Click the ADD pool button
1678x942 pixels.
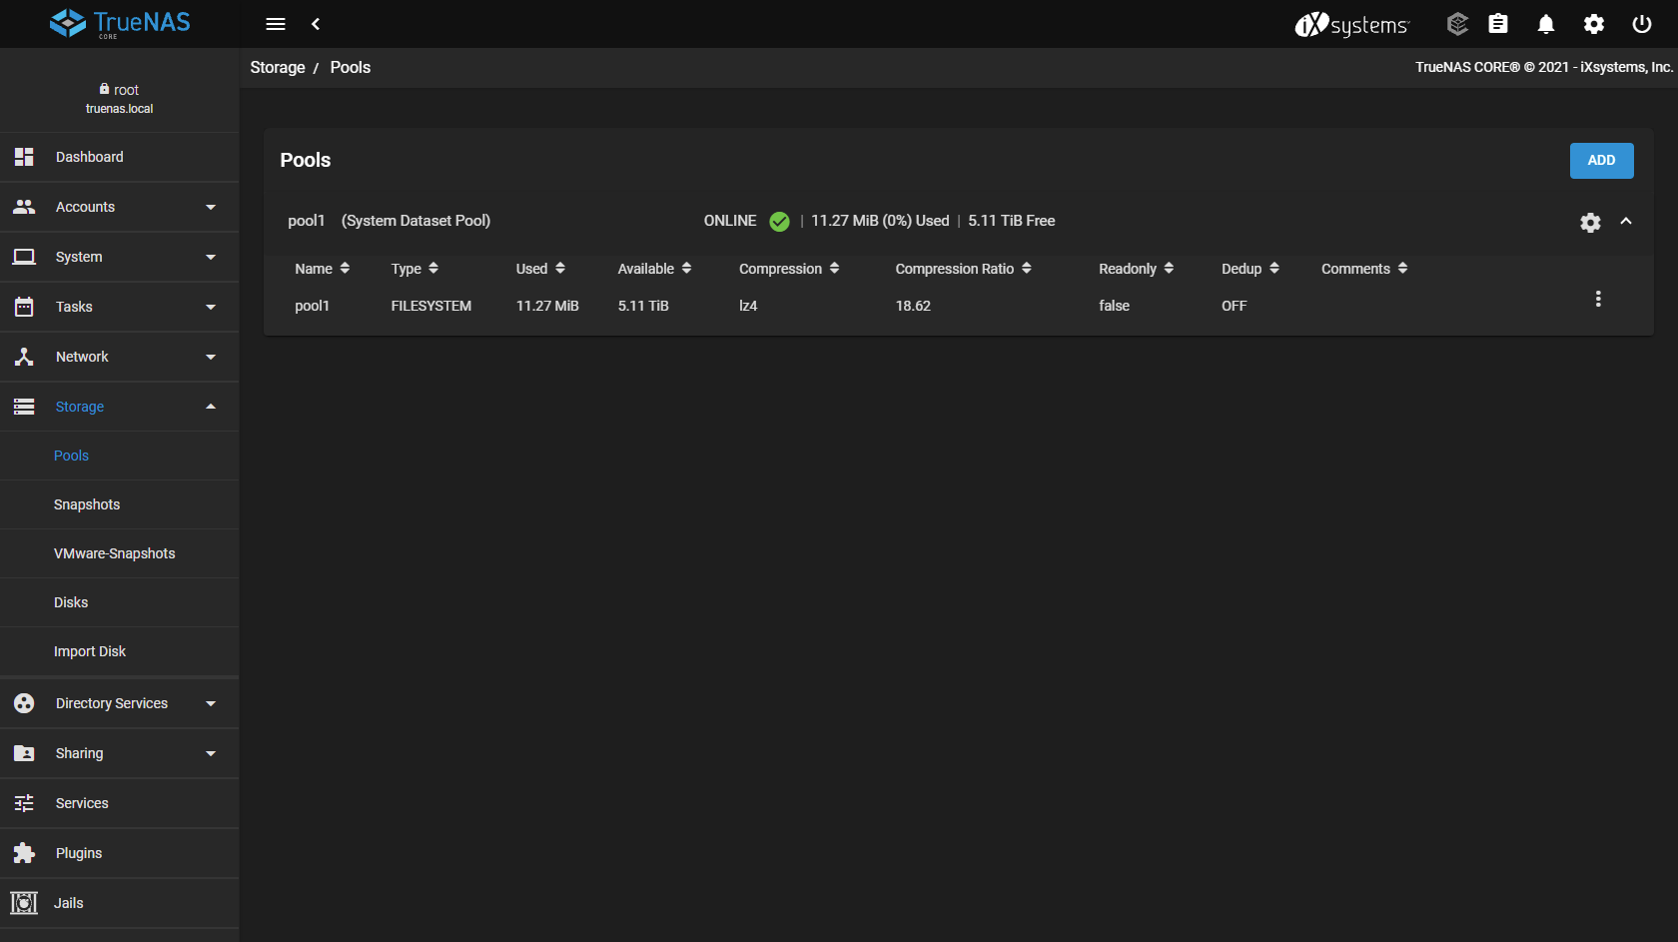coord(1601,161)
